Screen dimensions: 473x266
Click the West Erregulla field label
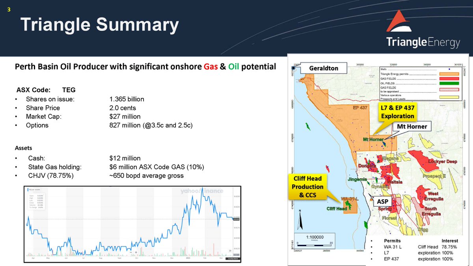(433, 196)
